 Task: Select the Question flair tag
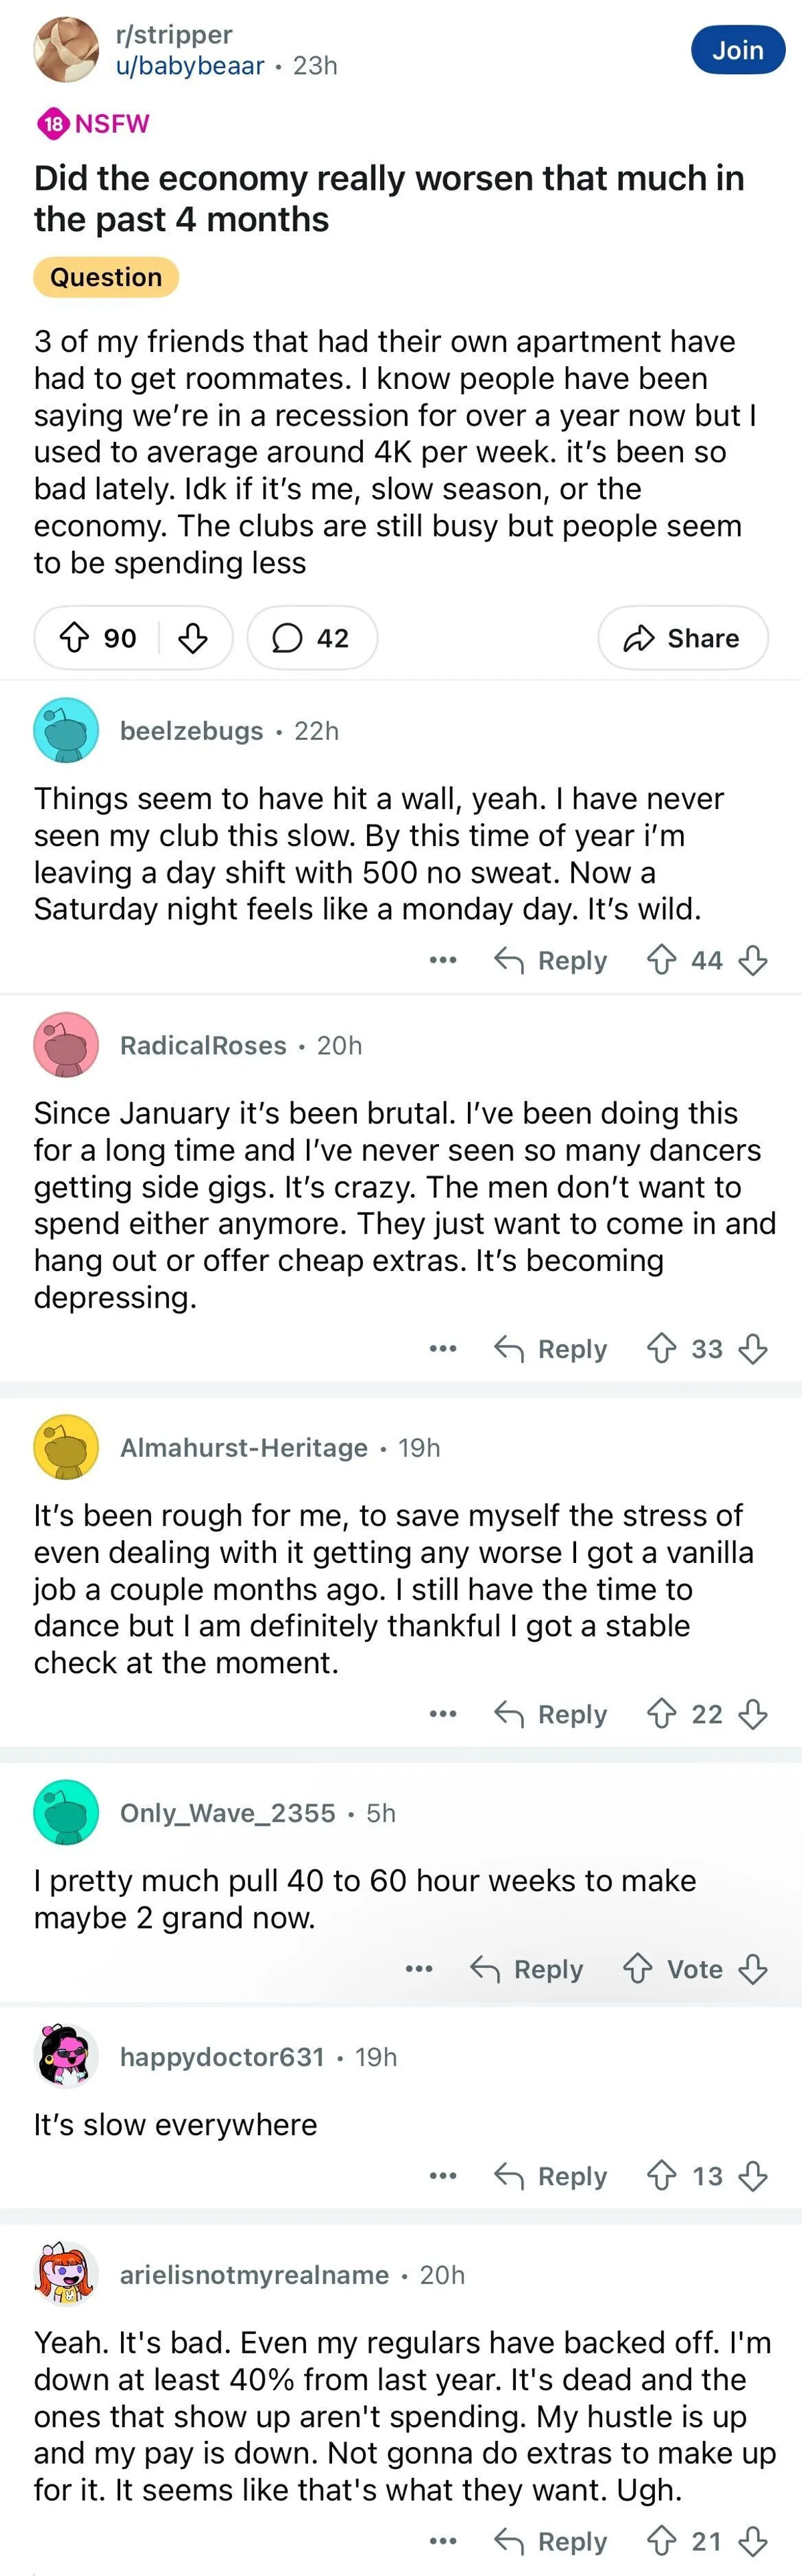coord(106,277)
